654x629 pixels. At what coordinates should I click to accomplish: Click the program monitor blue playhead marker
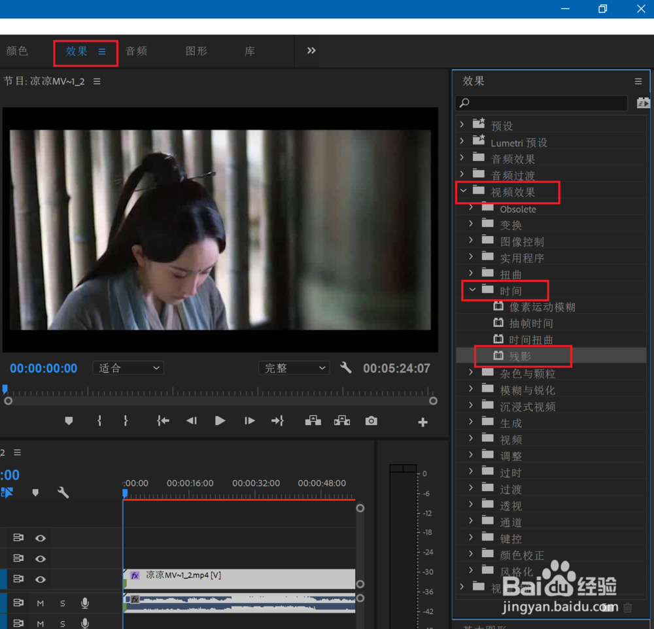(5, 389)
